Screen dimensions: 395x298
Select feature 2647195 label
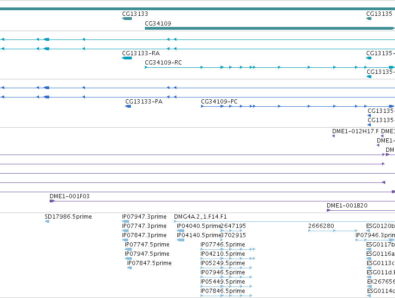233,226
